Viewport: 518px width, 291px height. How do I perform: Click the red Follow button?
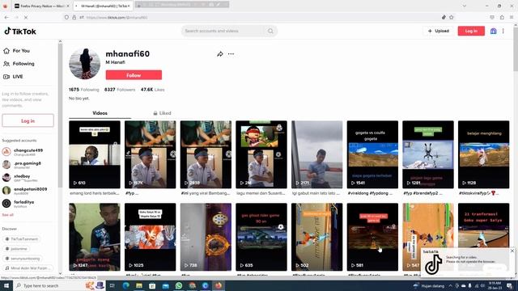[134, 75]
